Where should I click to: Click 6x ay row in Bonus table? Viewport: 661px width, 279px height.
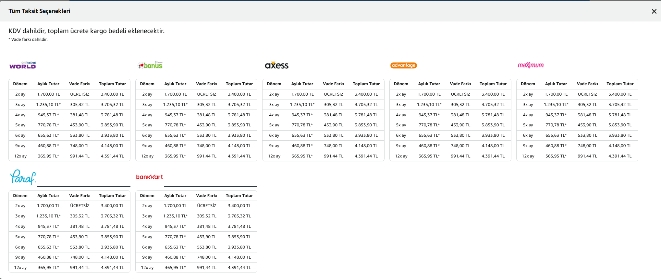pos(196,135)
